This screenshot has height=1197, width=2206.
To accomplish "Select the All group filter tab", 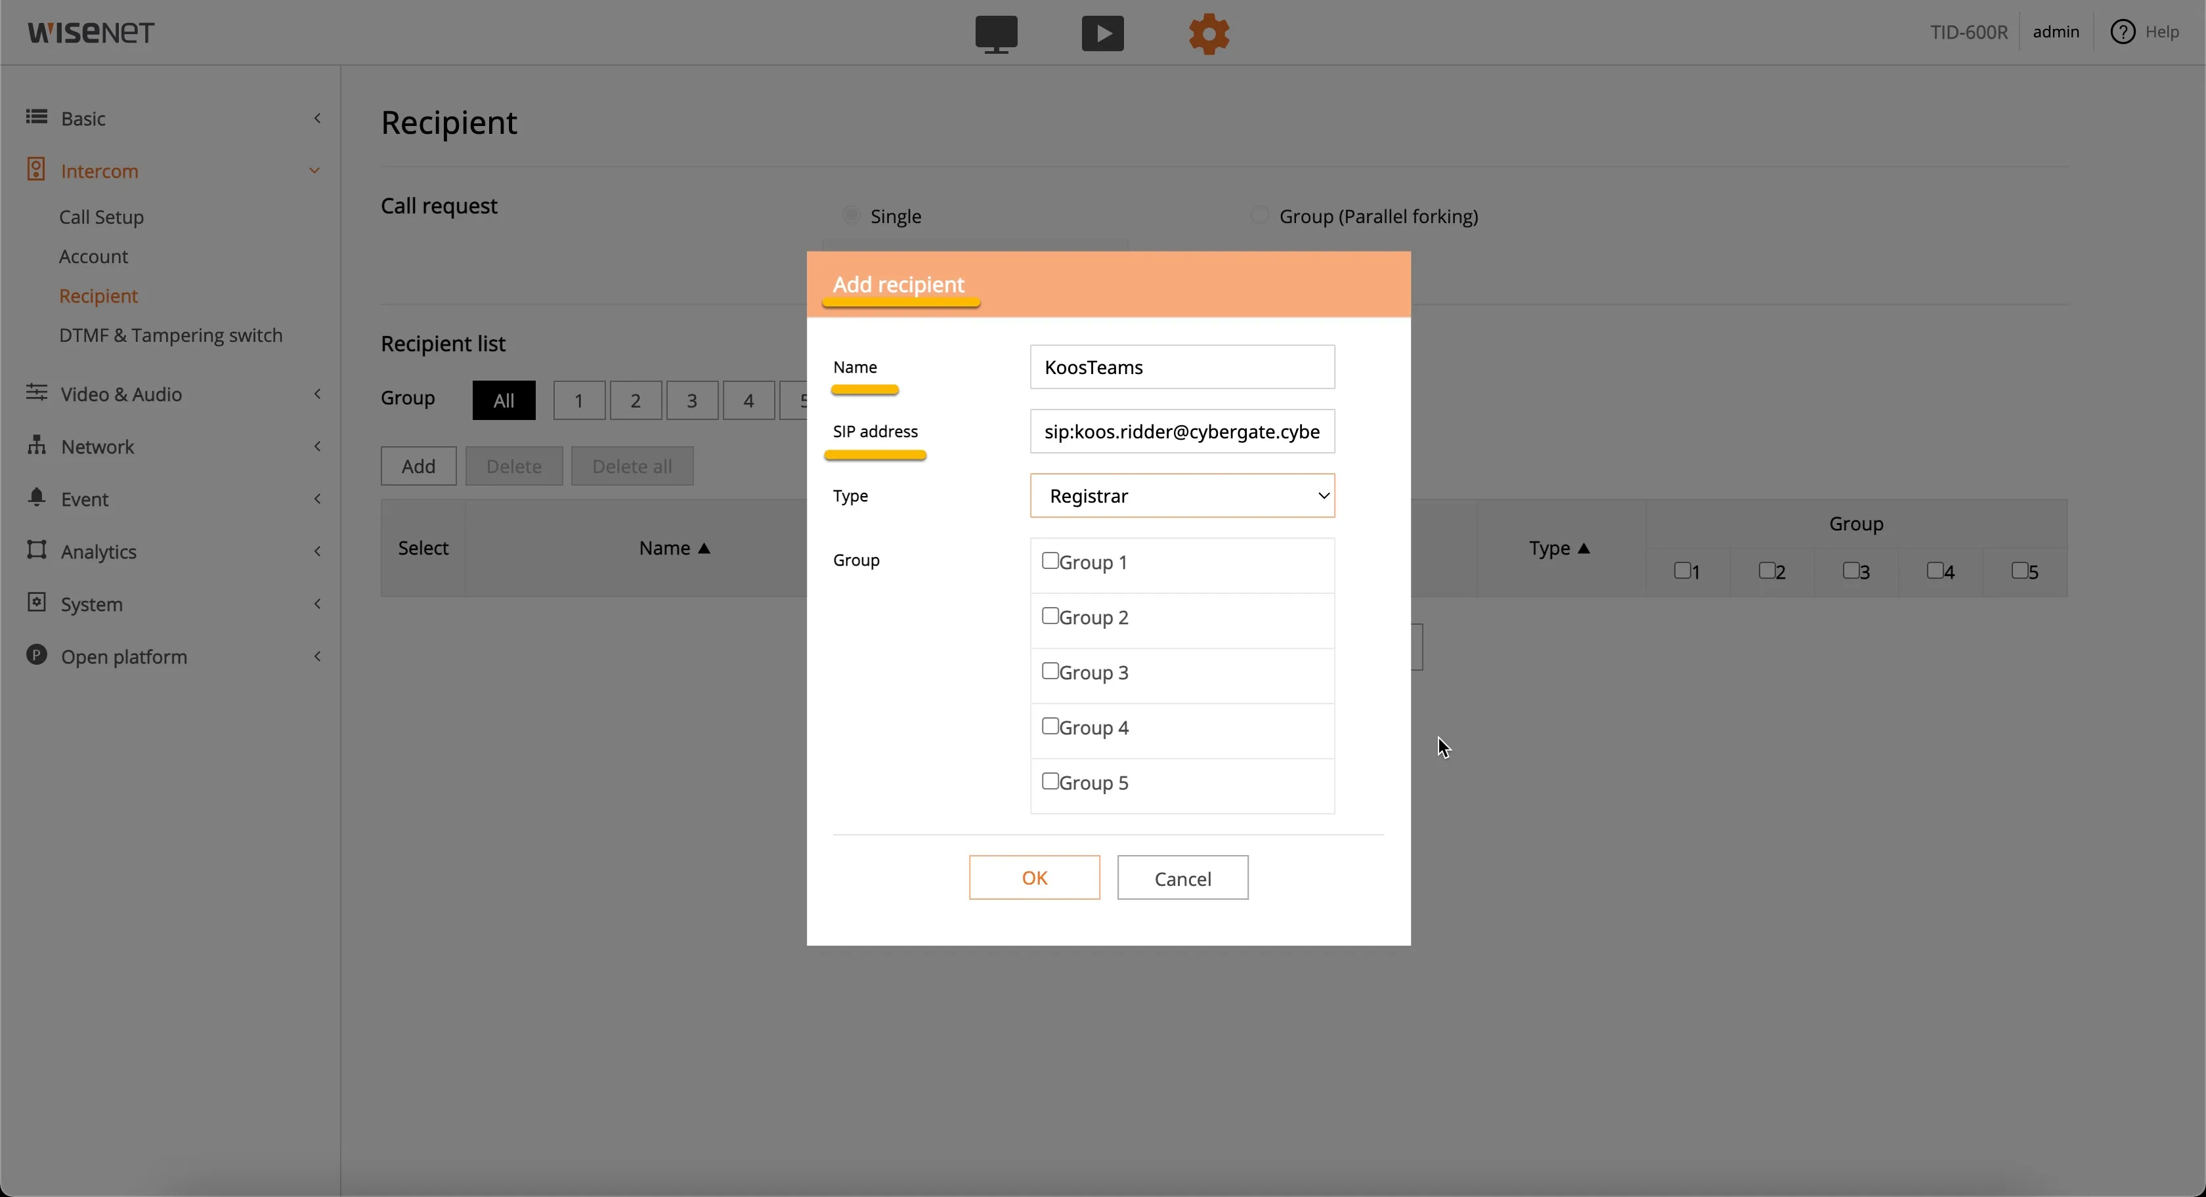I will [504, 401].
